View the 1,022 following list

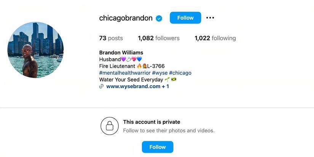click(215, 38)
